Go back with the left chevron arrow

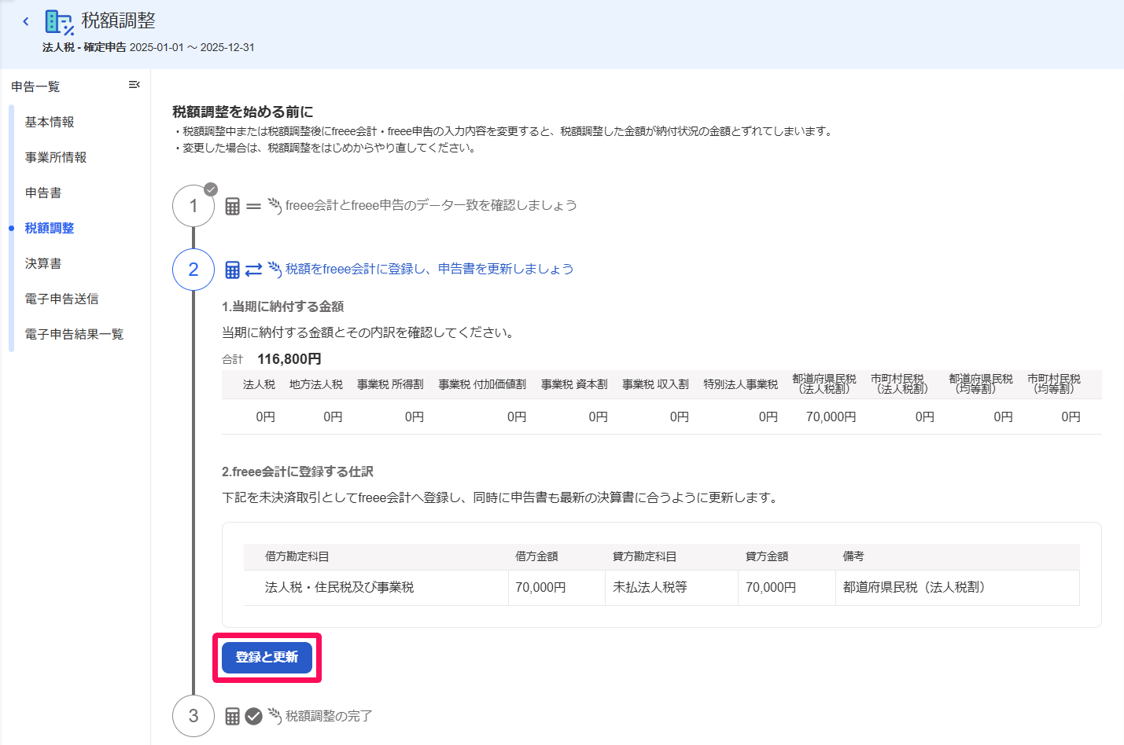26,21
